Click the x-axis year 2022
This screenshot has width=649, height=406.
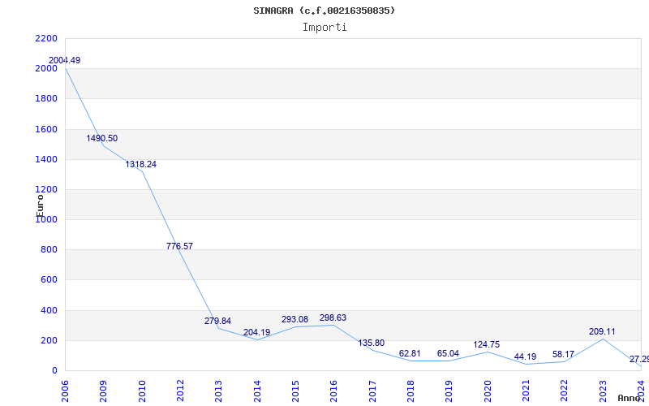[x=565, y=391]
